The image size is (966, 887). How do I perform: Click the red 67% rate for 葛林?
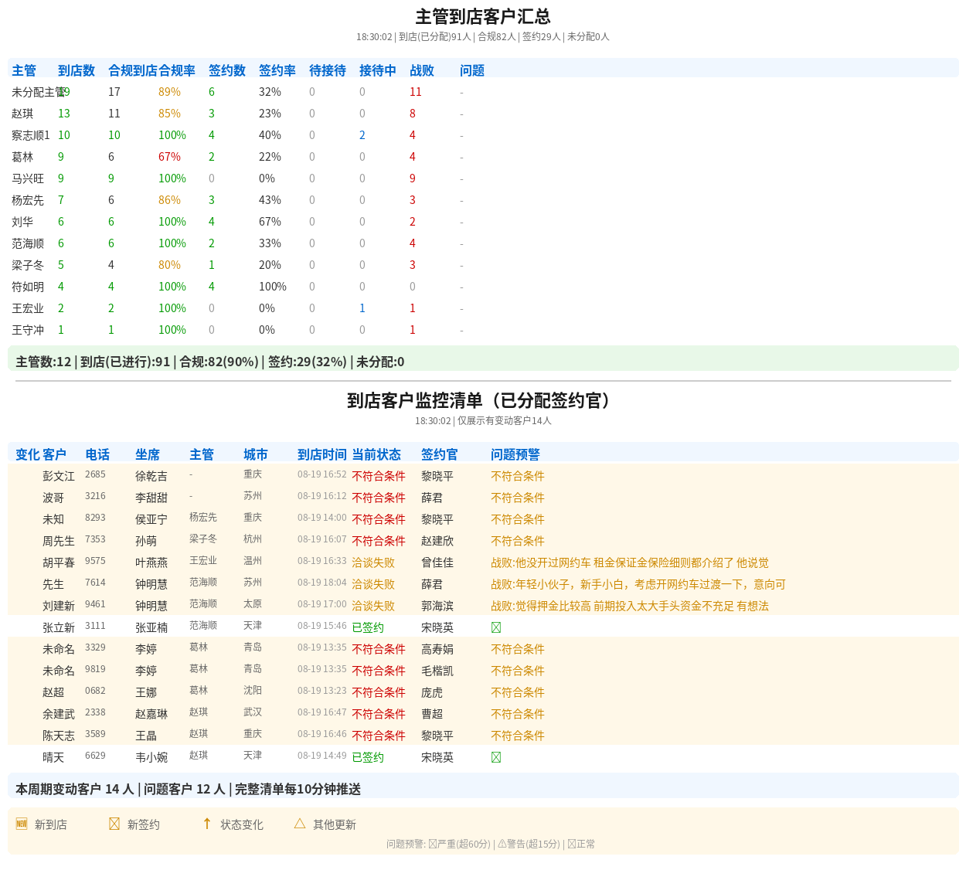coord(169,157)
